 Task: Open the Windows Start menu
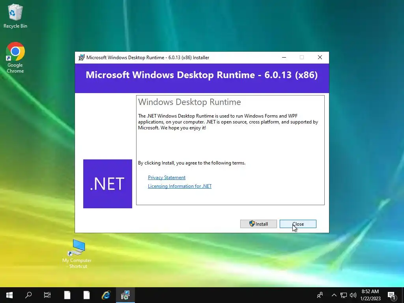tap(9, 295)
